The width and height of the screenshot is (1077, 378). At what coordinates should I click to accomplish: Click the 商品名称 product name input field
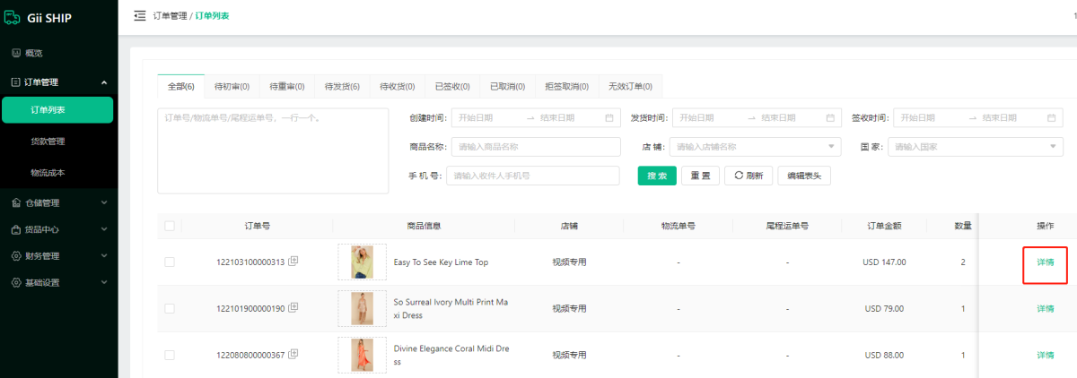click(x=535, y=147)
